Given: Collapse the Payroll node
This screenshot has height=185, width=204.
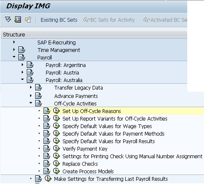Looking at the screenshot, I should pyautogui.click(x=14, y=57).
